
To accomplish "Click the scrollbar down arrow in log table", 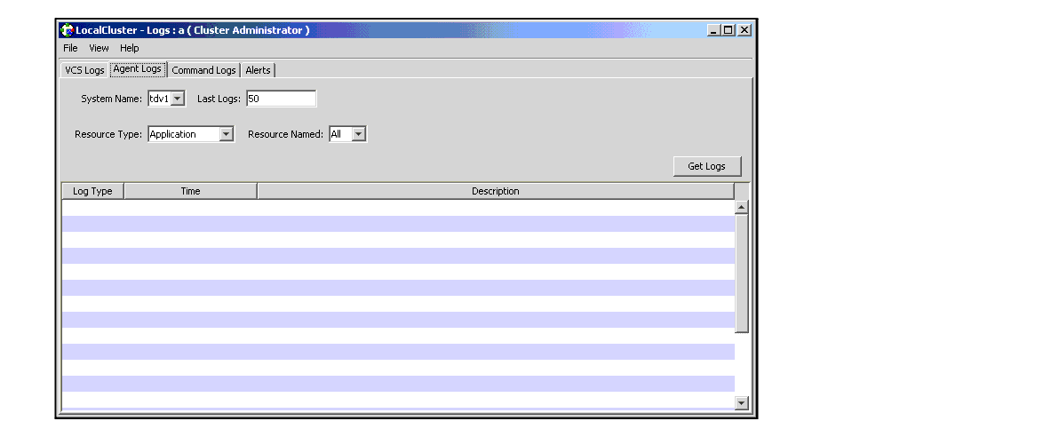I will [742, 402].
